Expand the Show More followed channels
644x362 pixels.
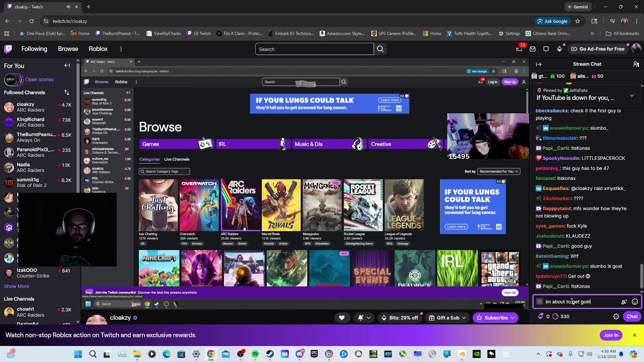click(x=17, y=287)
